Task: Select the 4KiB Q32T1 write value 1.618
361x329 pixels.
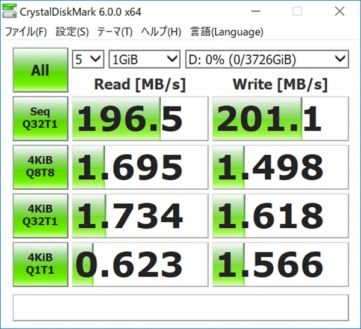Action: click(280, 216)
